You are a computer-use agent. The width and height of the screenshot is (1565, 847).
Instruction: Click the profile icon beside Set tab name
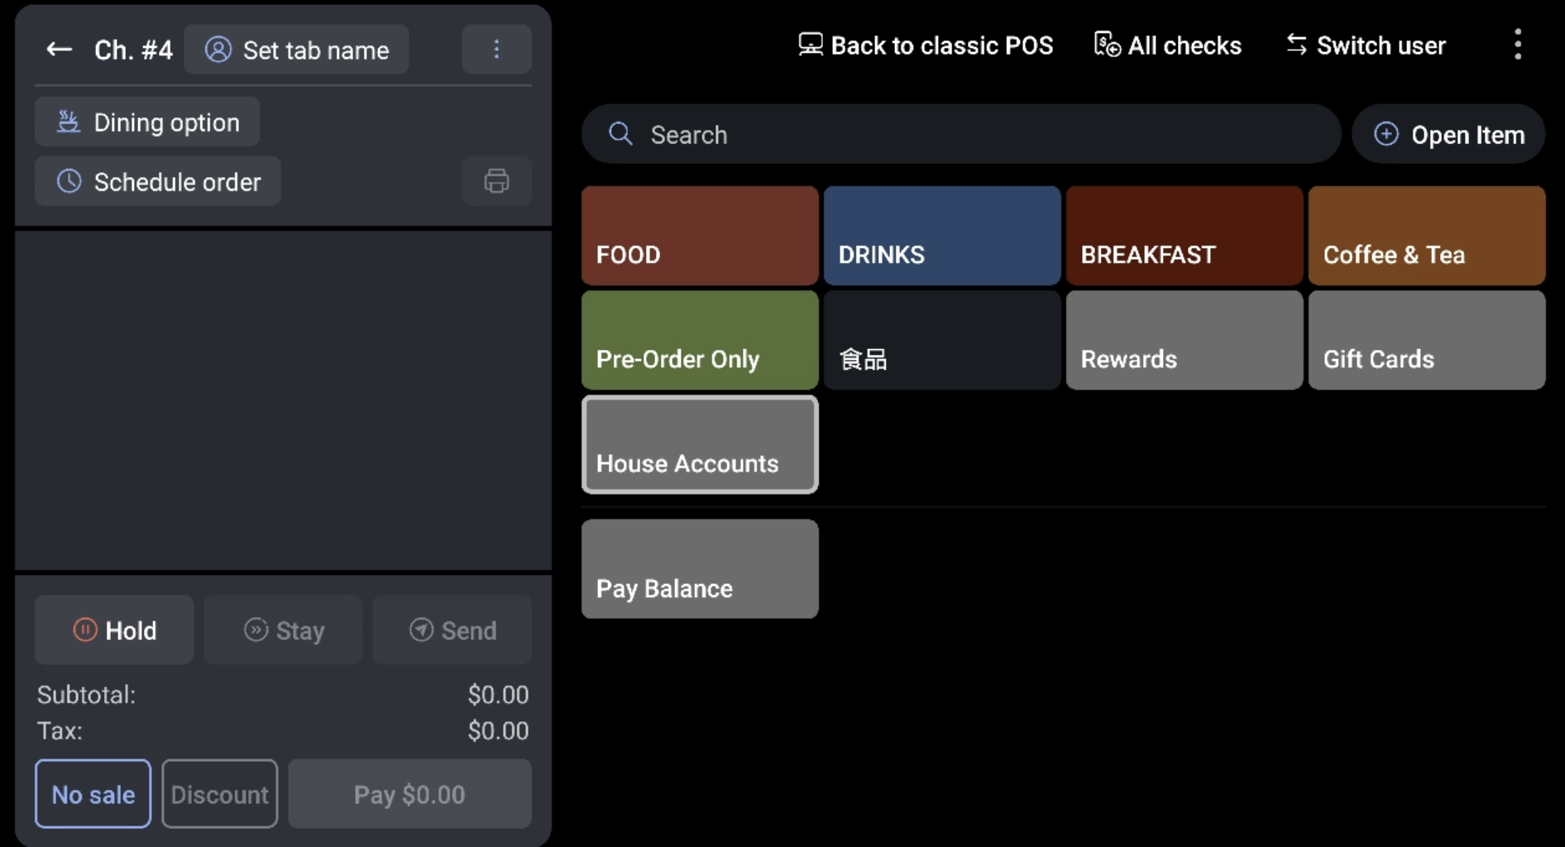coord(218,50)
